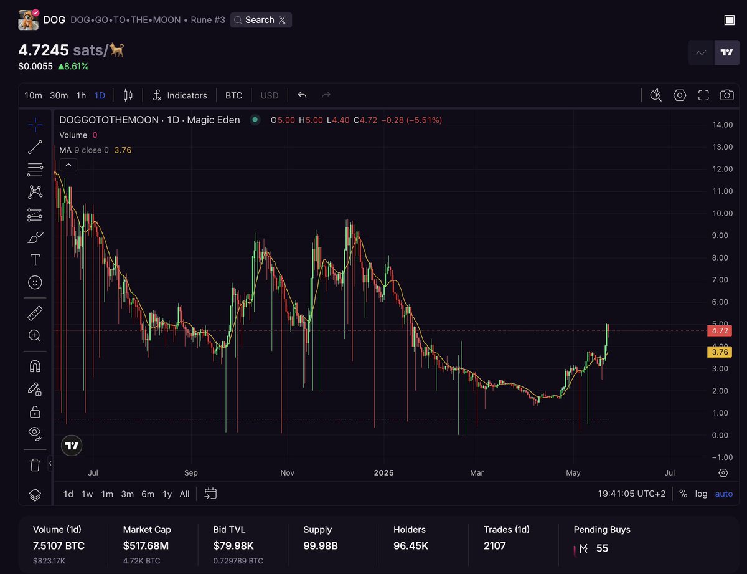The width and height of the screenshot is (747, 574).
Task: Click the 4.72 current price label
Action: (x=719, y=331)
